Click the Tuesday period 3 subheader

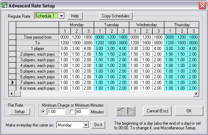(123, 31)
